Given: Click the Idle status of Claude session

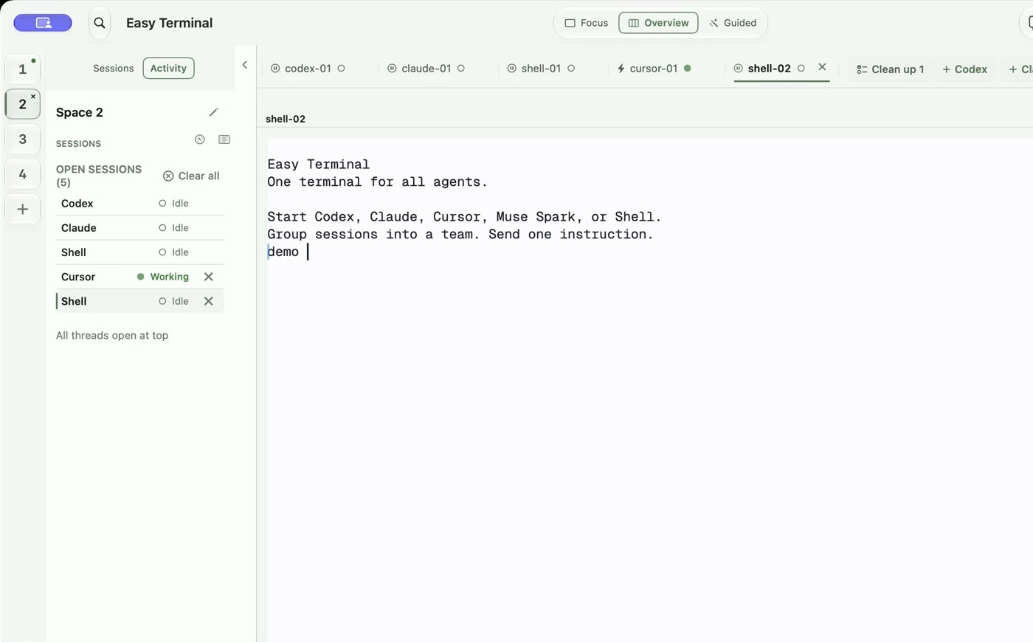Looking at the screenshot, I should click(x=174, y=227).
